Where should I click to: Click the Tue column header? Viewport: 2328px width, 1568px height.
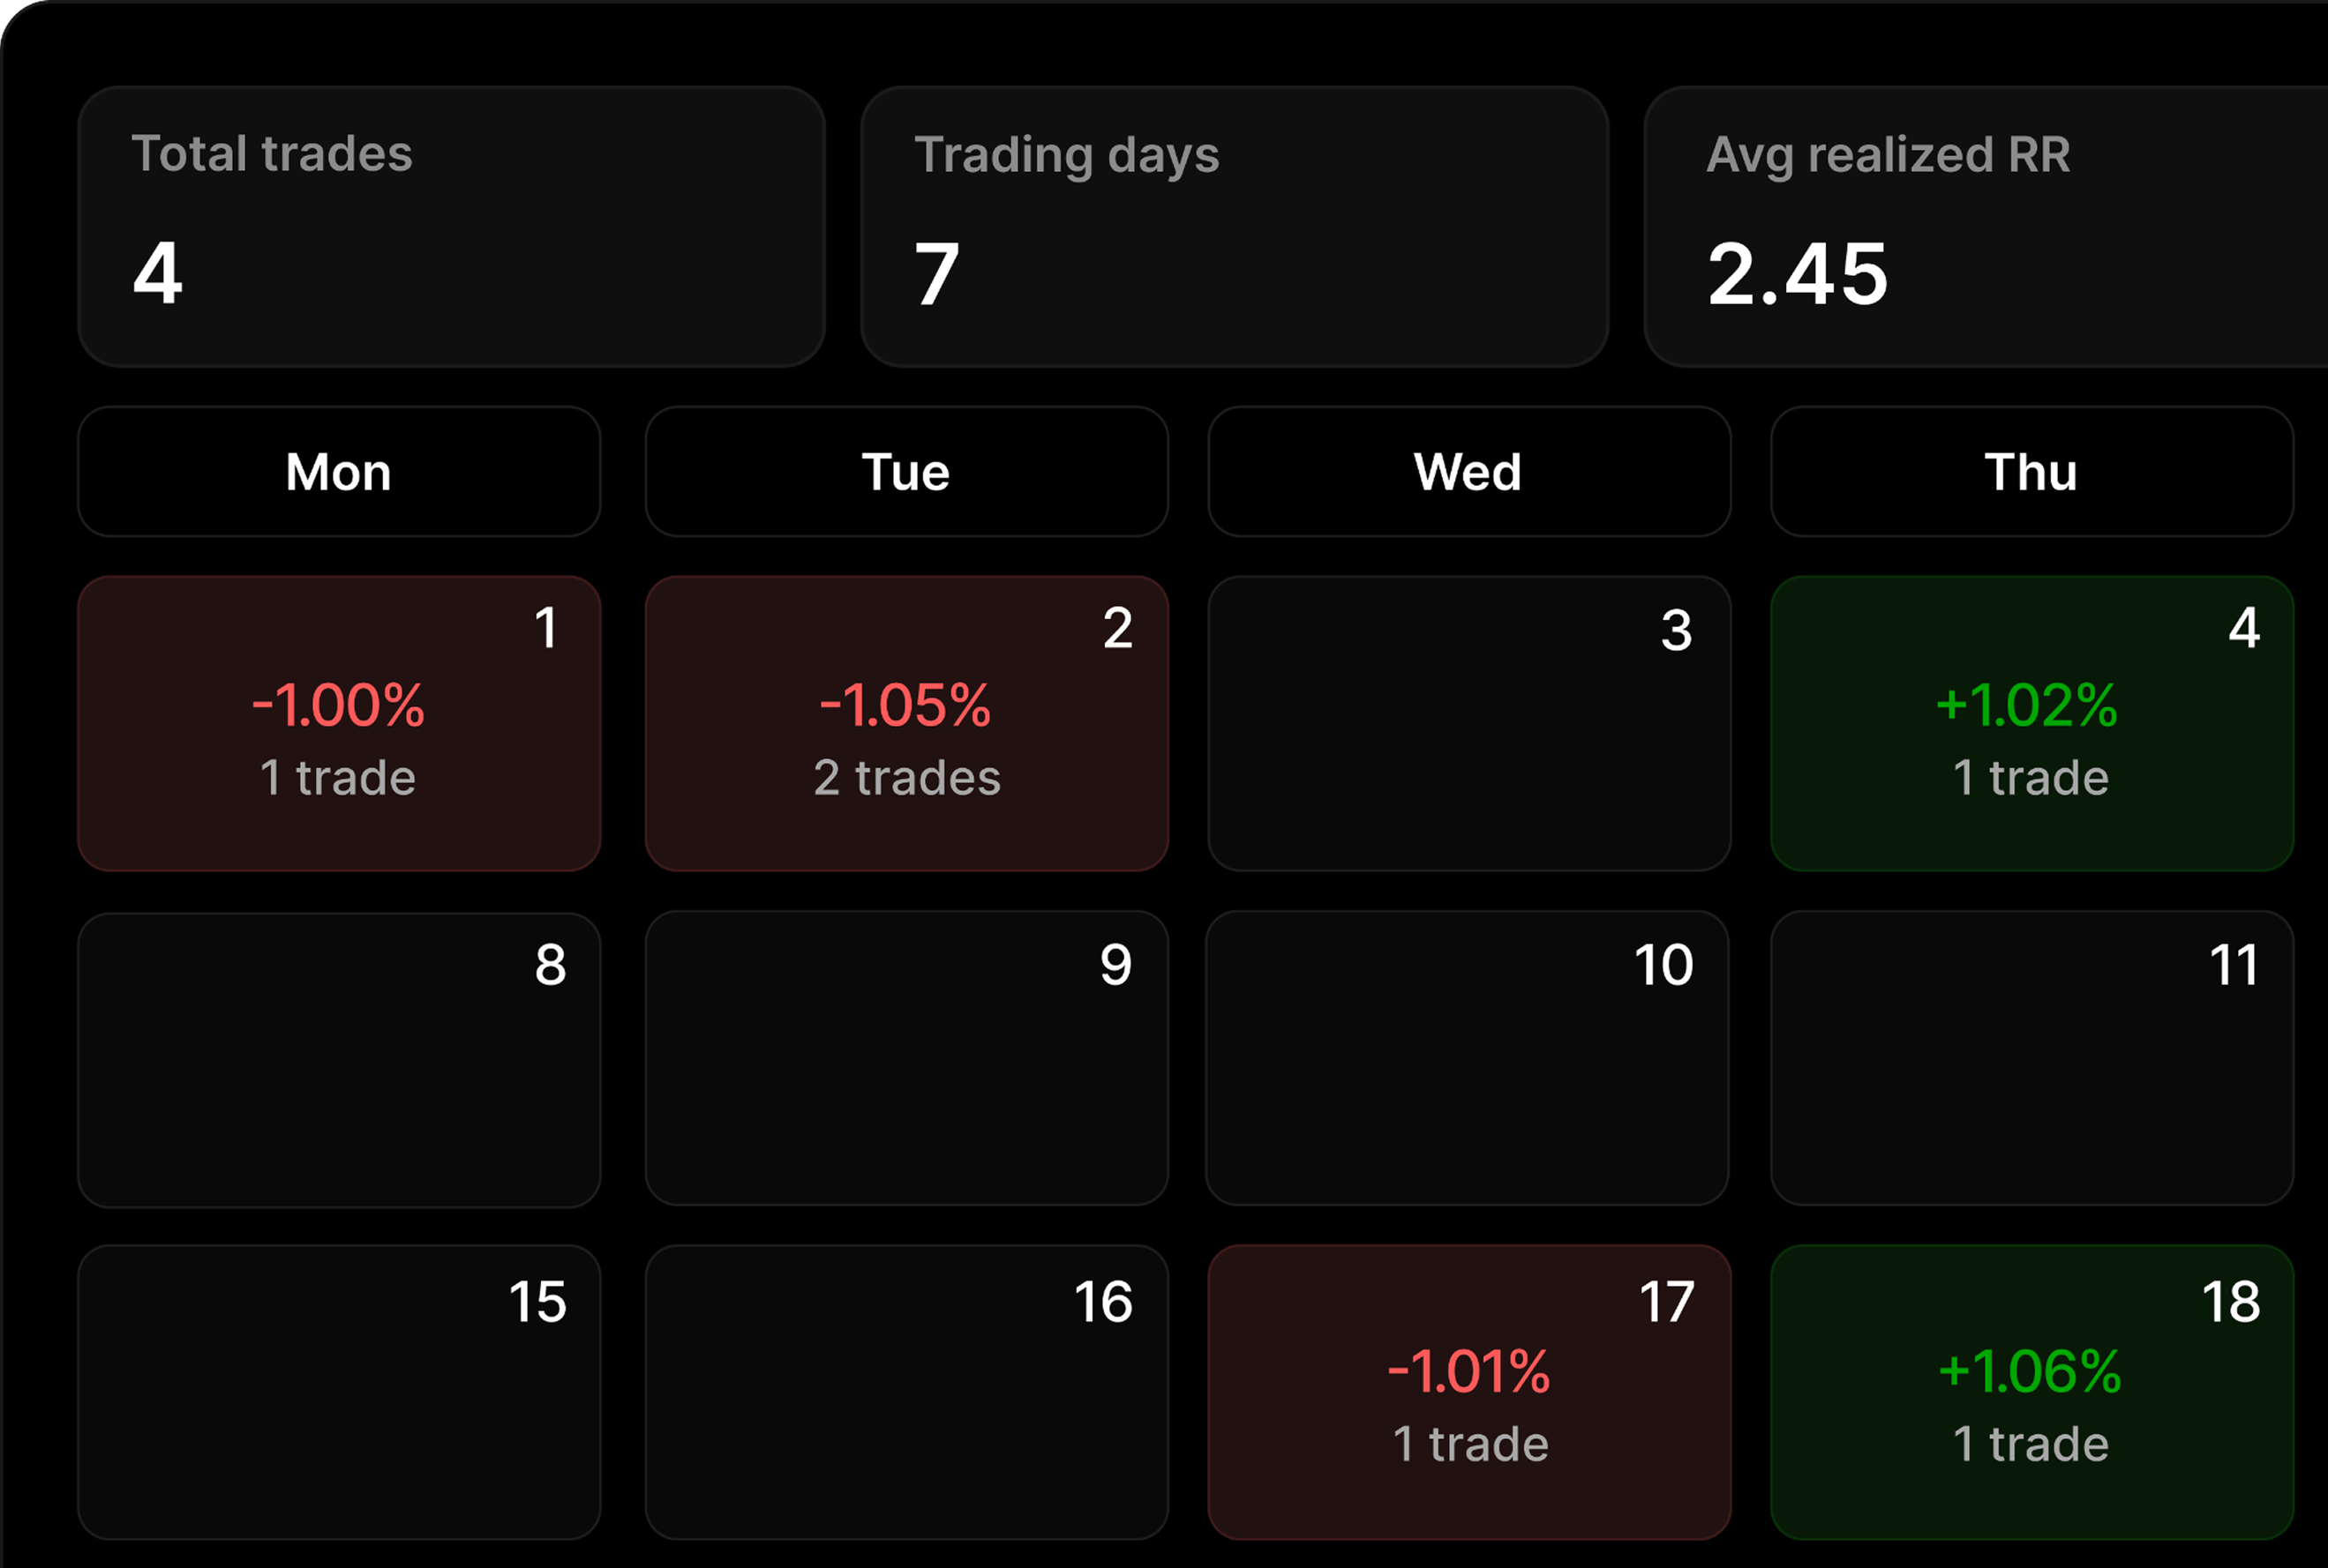click(x=905, y=471)
